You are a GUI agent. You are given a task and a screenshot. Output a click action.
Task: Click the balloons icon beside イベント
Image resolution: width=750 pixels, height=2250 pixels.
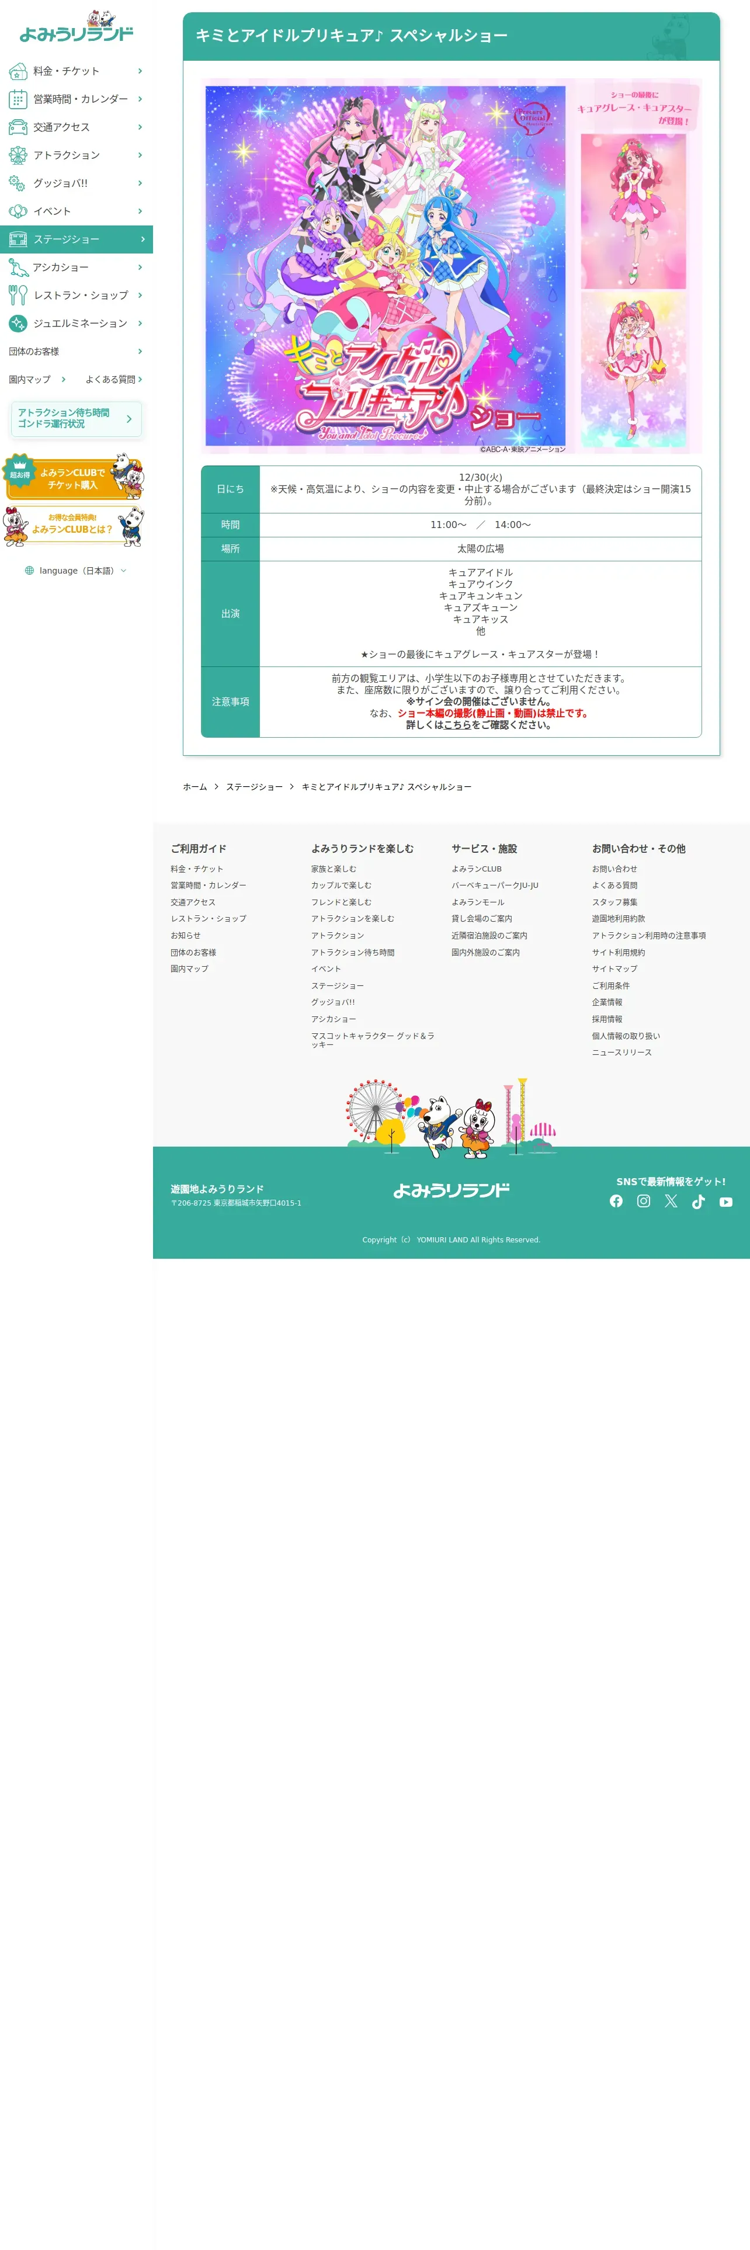[18, 211]
